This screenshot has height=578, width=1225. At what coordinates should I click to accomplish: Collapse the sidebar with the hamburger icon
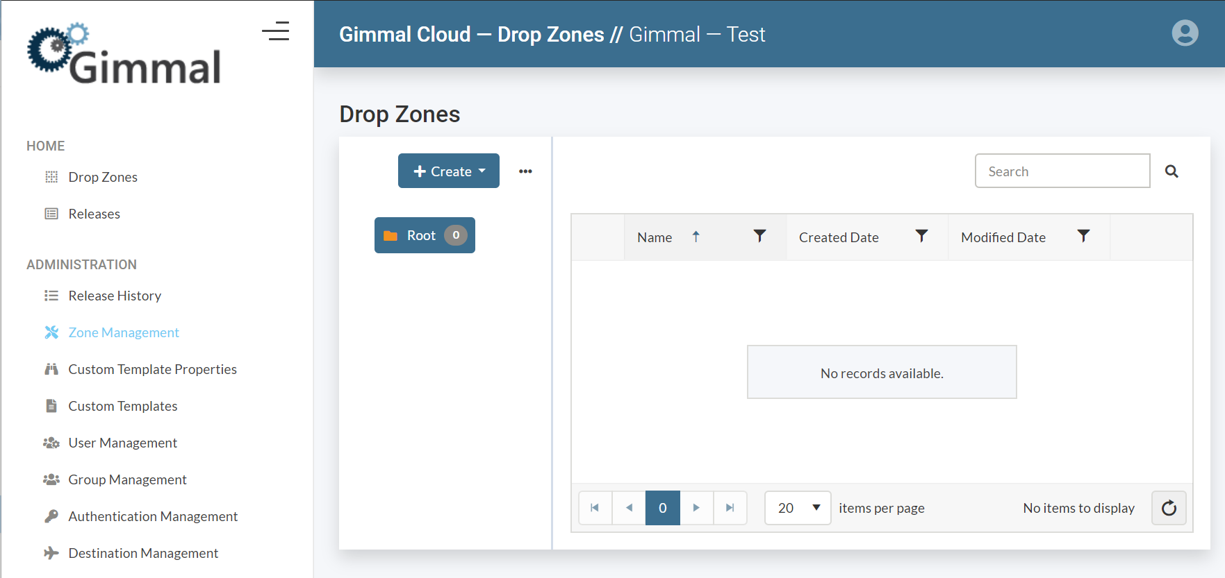coord(276,31)
